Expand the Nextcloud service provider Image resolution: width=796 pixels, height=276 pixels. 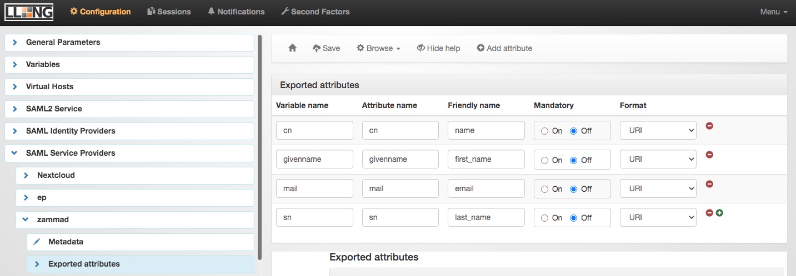(x=26, y=175)
